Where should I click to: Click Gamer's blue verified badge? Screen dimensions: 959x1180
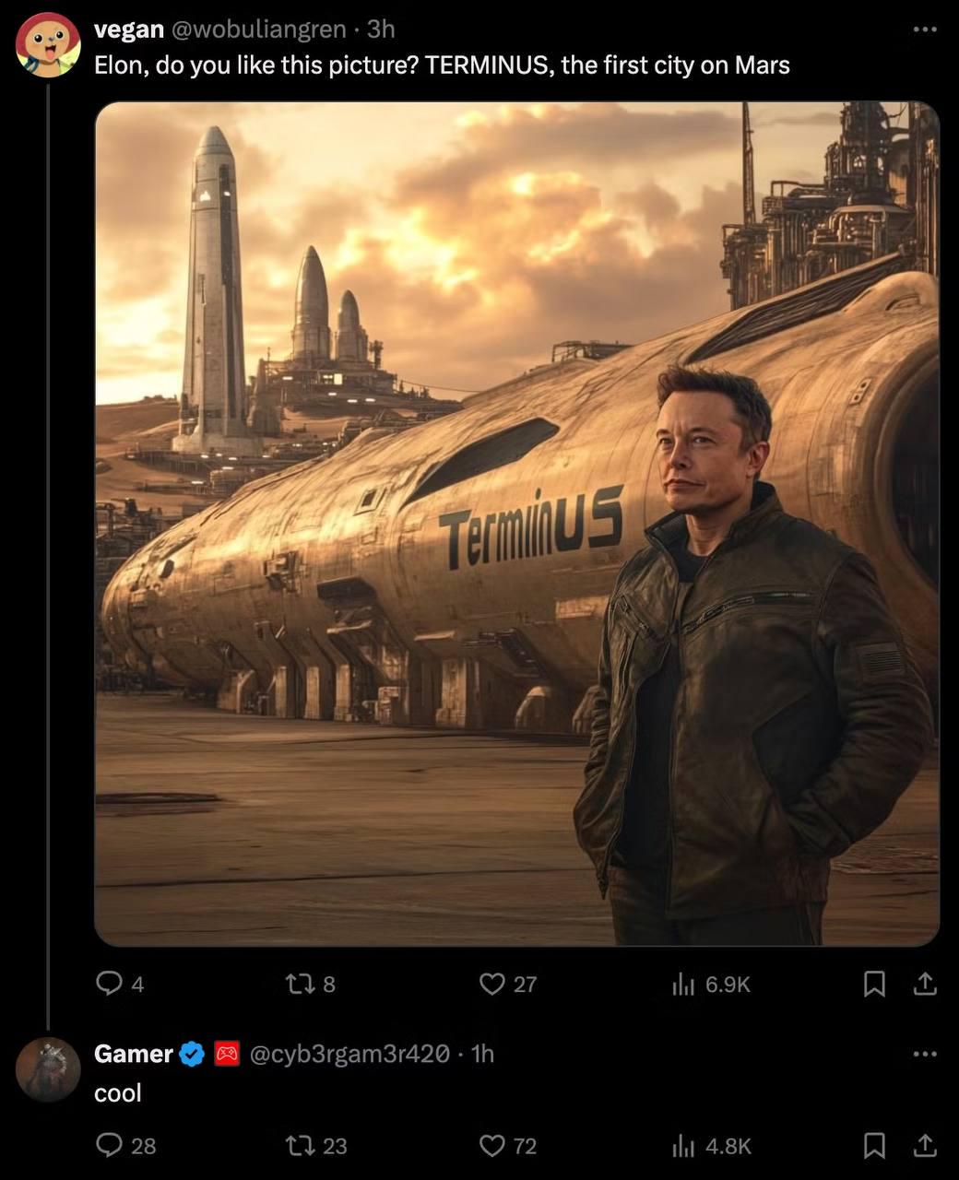pos(191,1053)
